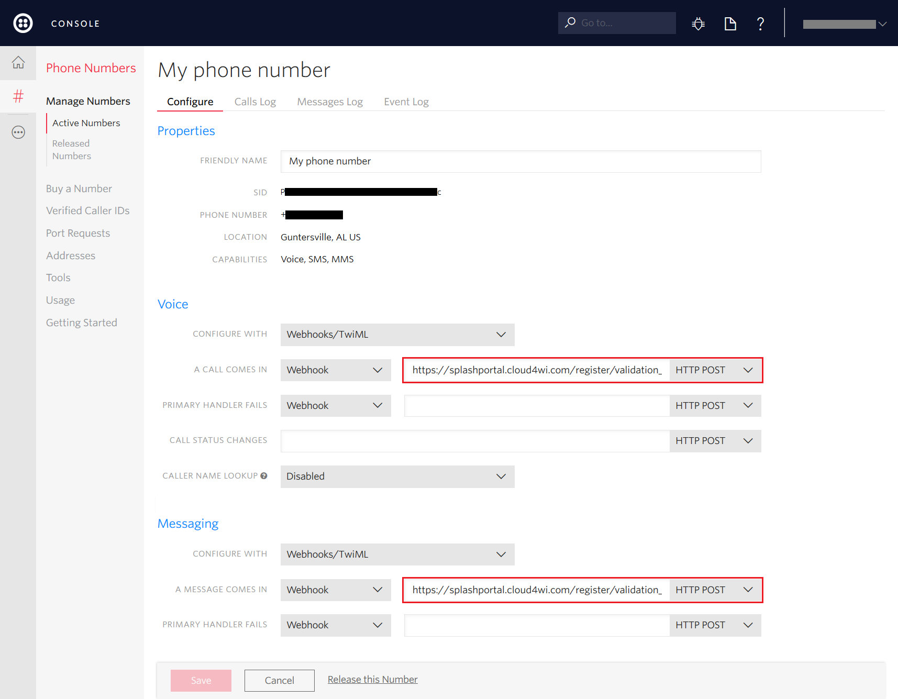Open A Call Comes In Webhook dropdown
This screenshot has width=898, height=699.
pos(336,370)
